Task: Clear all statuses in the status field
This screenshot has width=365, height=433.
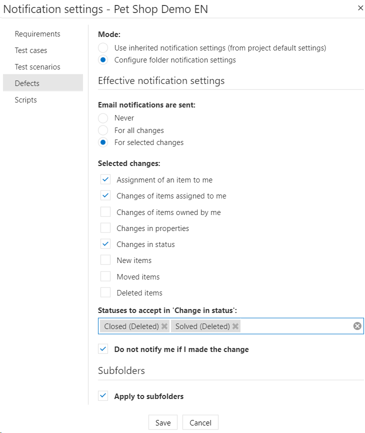Action: click(x=357, y=326)
